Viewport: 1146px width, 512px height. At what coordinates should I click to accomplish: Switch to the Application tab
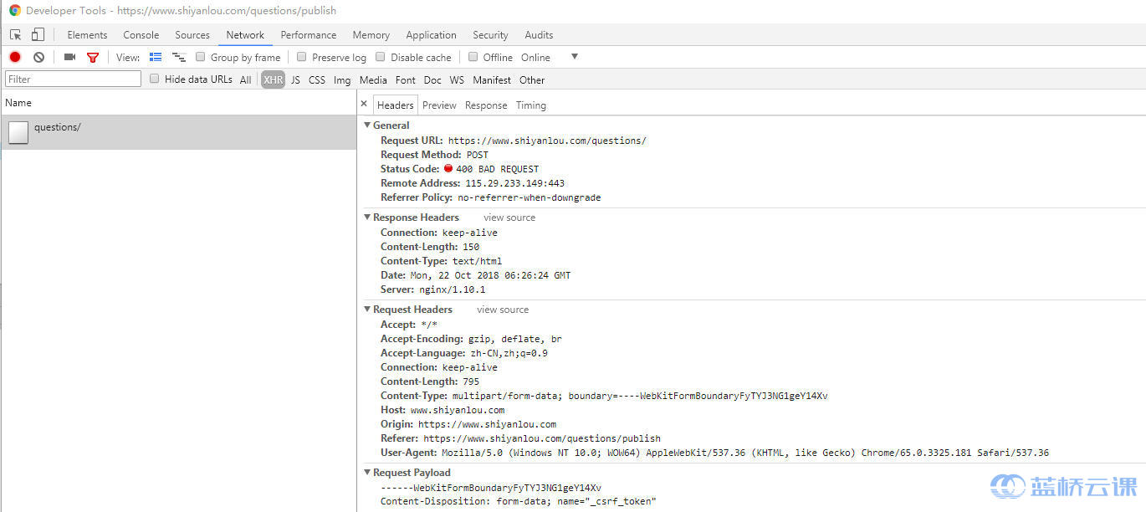pos(432,35)
